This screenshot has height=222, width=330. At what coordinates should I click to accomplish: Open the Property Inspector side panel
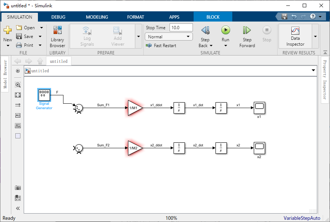(325, 80)
